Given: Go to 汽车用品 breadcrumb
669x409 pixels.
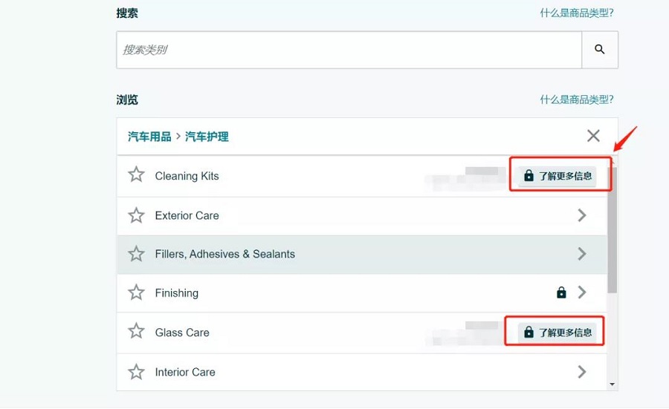Looking at the screenshot, I should [149, 137].
